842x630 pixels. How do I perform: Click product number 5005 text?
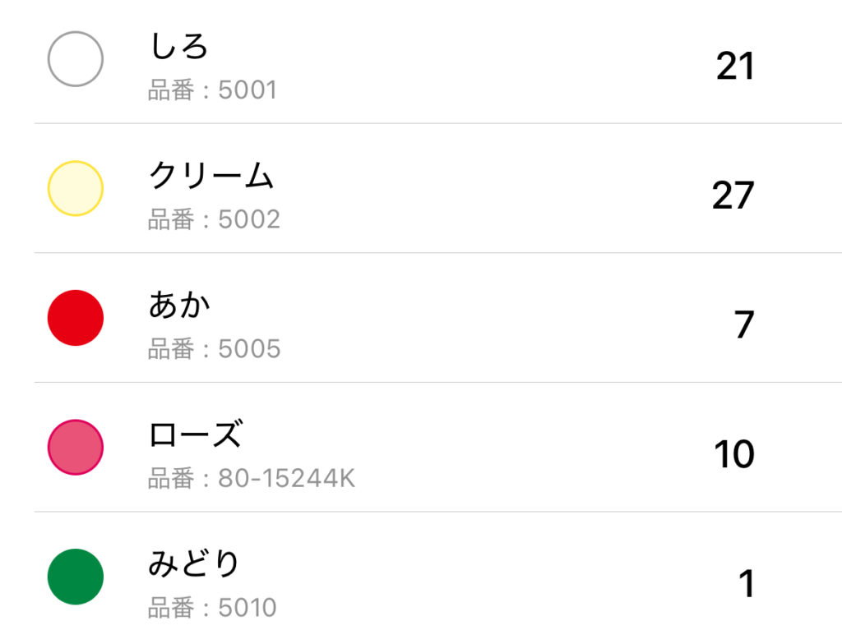click(214, 349)
